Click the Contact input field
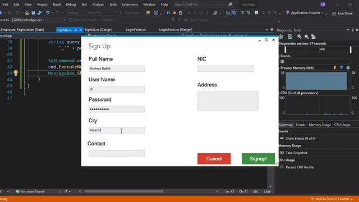 [x=117, y=153]
